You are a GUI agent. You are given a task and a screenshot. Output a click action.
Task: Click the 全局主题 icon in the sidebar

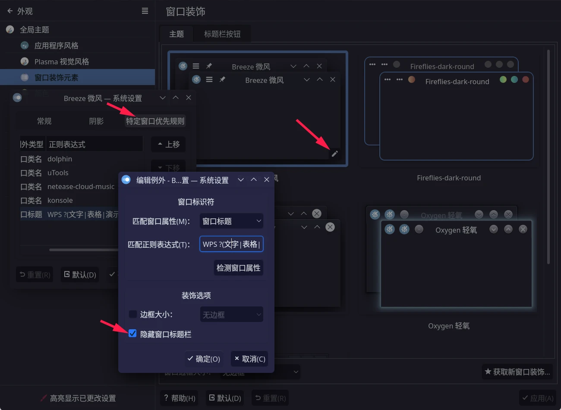coord(10,29)
